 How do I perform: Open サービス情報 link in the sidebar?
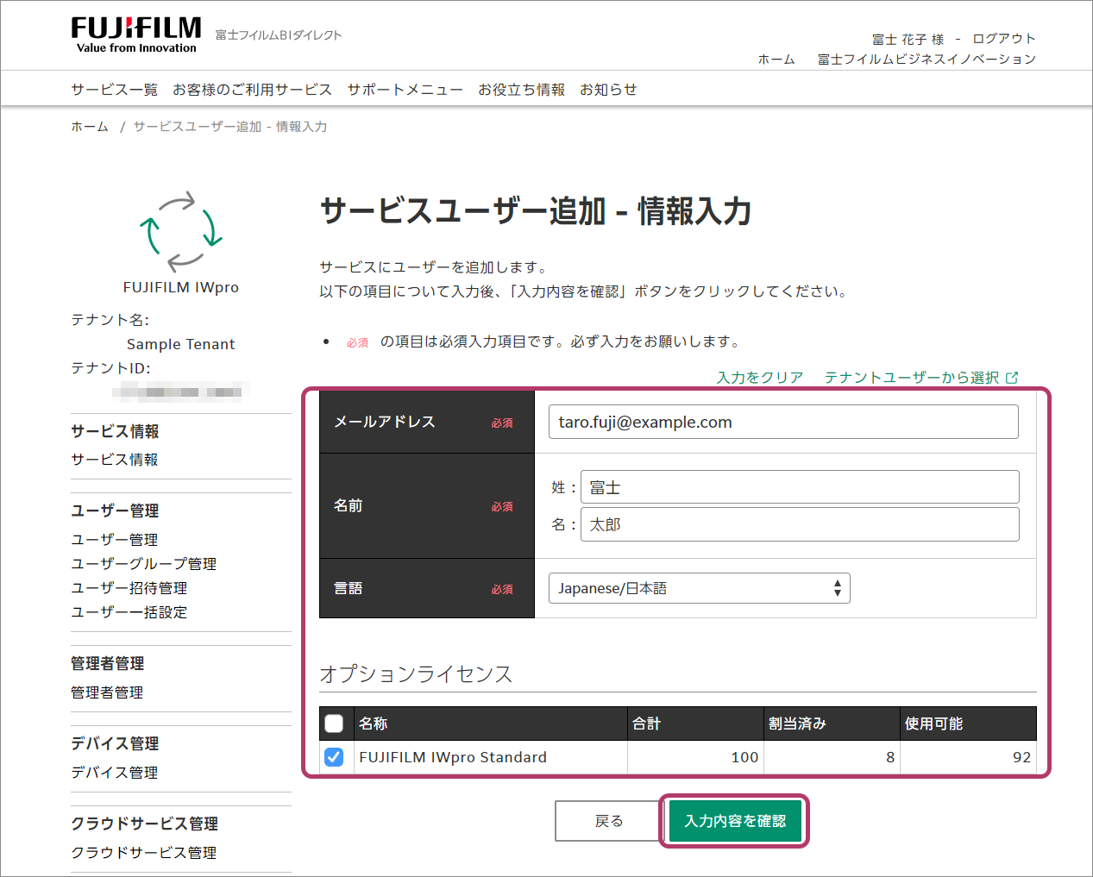pos(115,460)
